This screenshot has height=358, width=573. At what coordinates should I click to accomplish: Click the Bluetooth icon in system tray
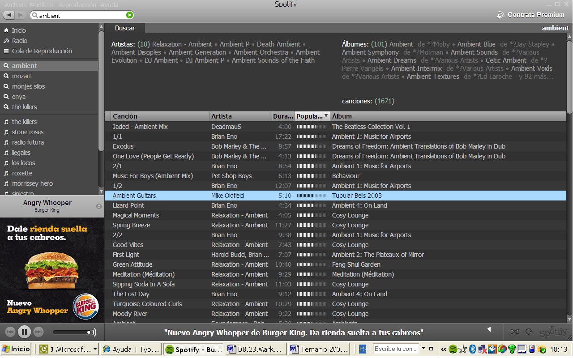pyautogui.click(x=472, y=349)
